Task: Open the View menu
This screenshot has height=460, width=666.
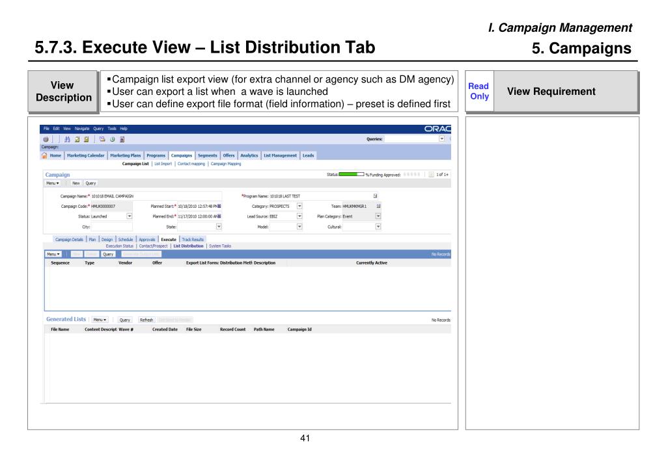Action: (67, 129)
